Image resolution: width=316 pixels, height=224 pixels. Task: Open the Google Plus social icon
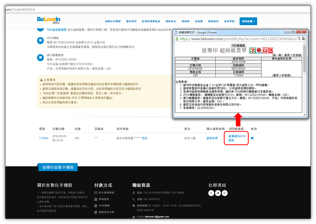tap(225, 193)
